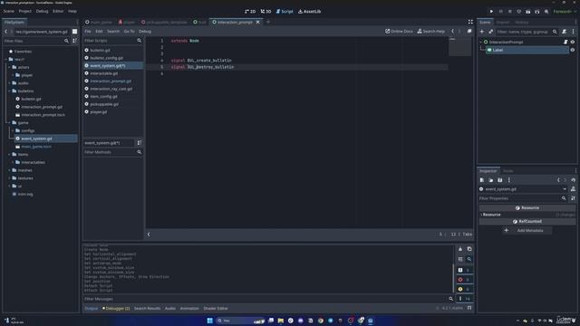Open the Go To menu
The width and height of the screenshot is (580, 326).
click(129, 32)
